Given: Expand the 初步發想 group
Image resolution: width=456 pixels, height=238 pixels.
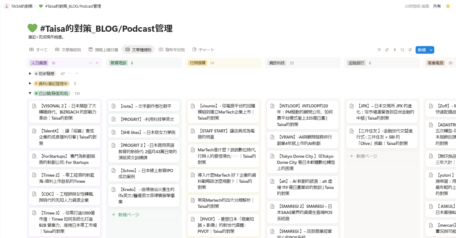Looking at the screenshot, I should click(x=30, y=74).
